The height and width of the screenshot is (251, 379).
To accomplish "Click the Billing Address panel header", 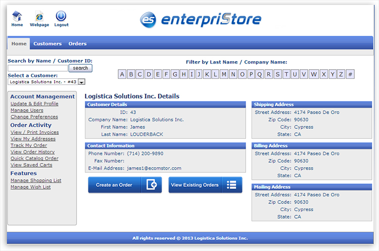I will (312, 145).
